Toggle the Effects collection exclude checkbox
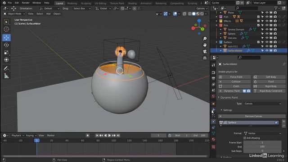 point(258,21)
